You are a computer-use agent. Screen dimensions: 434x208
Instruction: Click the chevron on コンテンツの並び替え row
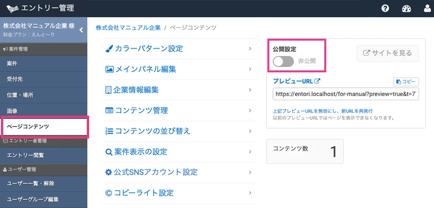click(x=250, y=131)
